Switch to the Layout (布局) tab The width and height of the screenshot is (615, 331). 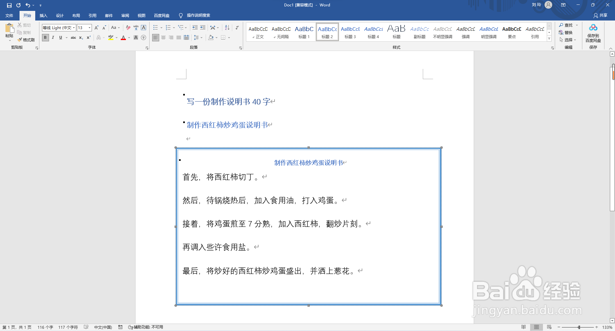76,15
